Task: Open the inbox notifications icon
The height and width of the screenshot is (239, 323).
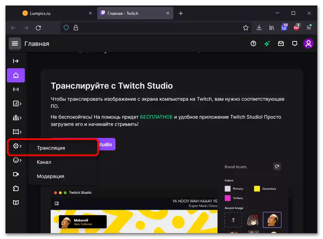Action: 281,43
